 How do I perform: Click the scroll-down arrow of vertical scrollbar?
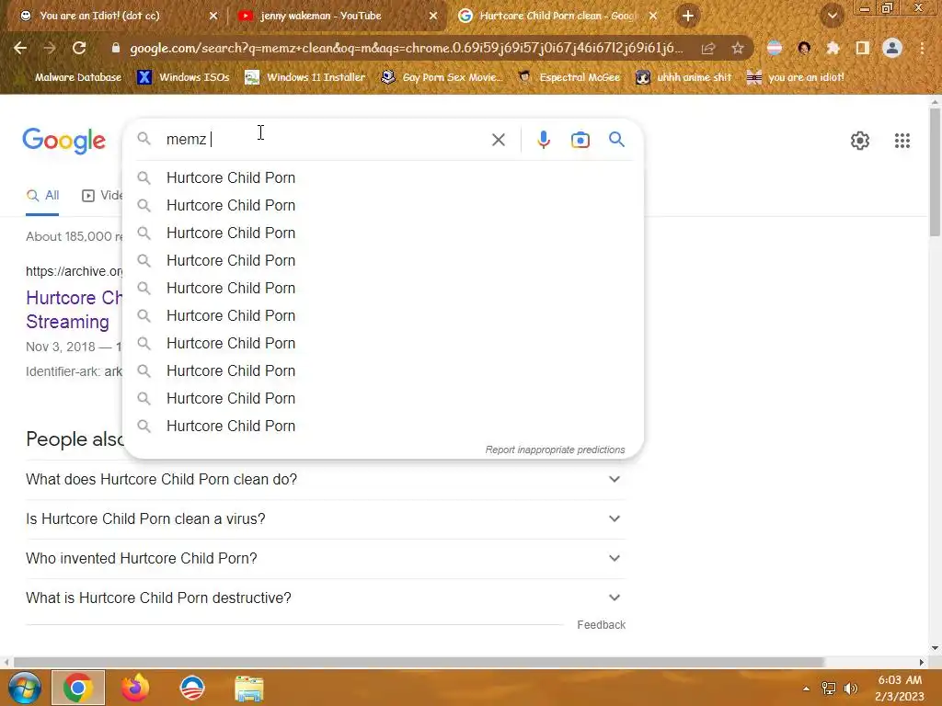point(935,648)
